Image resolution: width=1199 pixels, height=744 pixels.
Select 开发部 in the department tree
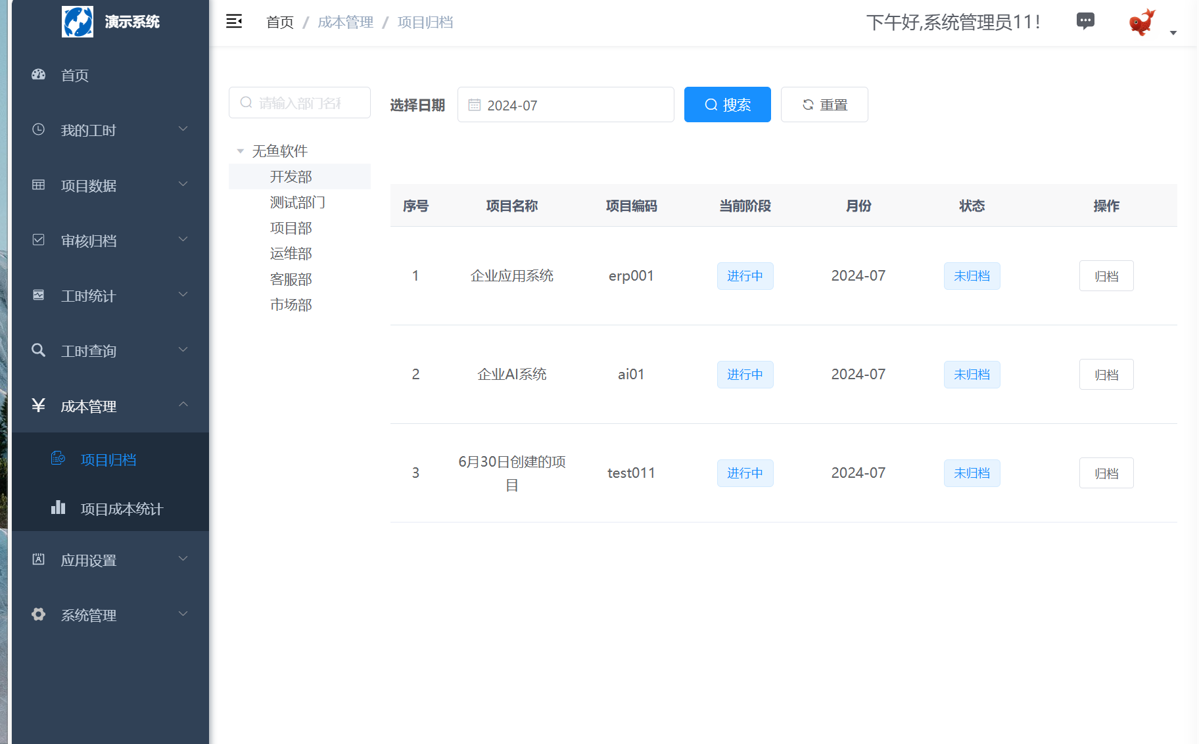(291, 177)
